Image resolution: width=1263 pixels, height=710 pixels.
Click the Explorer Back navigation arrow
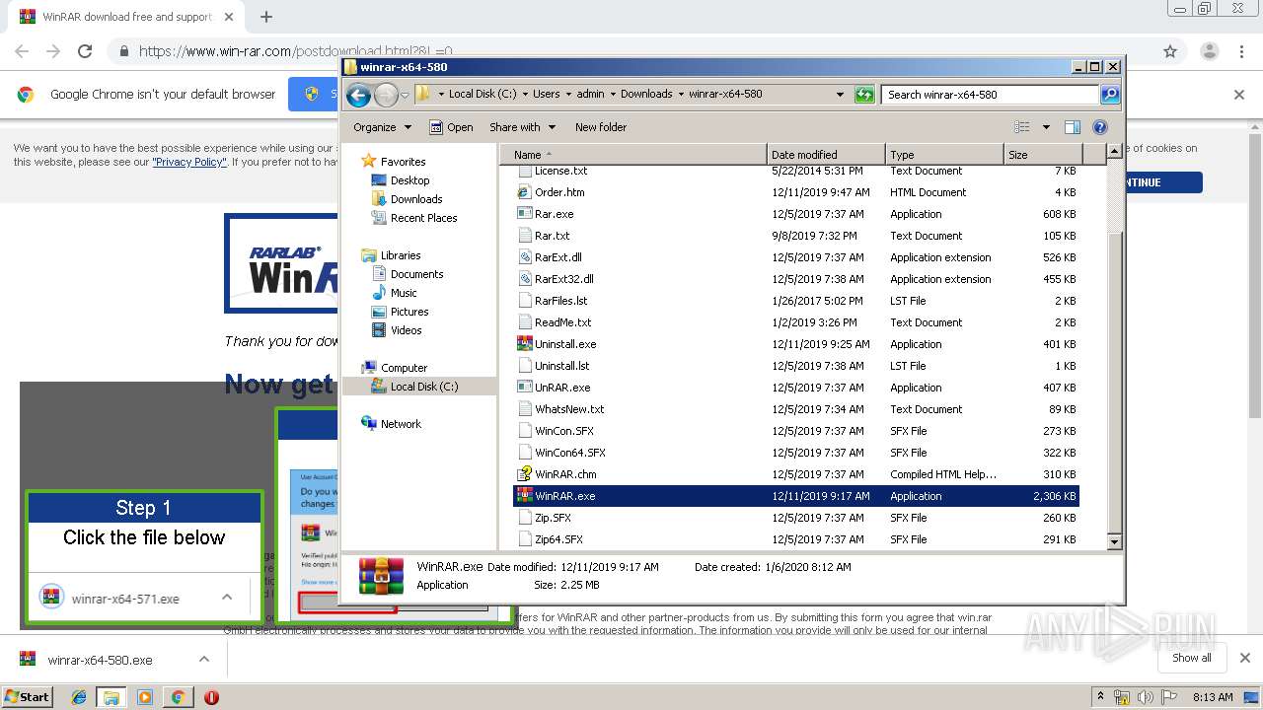[x=359, y=95]
